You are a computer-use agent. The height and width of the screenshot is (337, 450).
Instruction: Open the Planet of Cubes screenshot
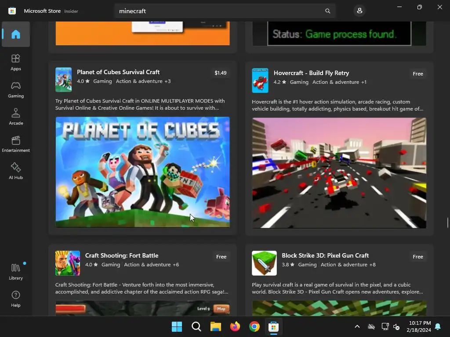(143, 172)
